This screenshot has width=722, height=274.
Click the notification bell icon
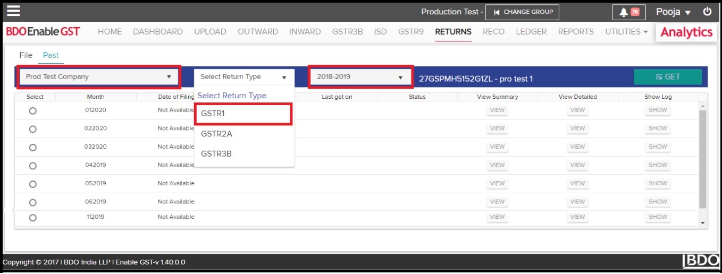[624, 12]
